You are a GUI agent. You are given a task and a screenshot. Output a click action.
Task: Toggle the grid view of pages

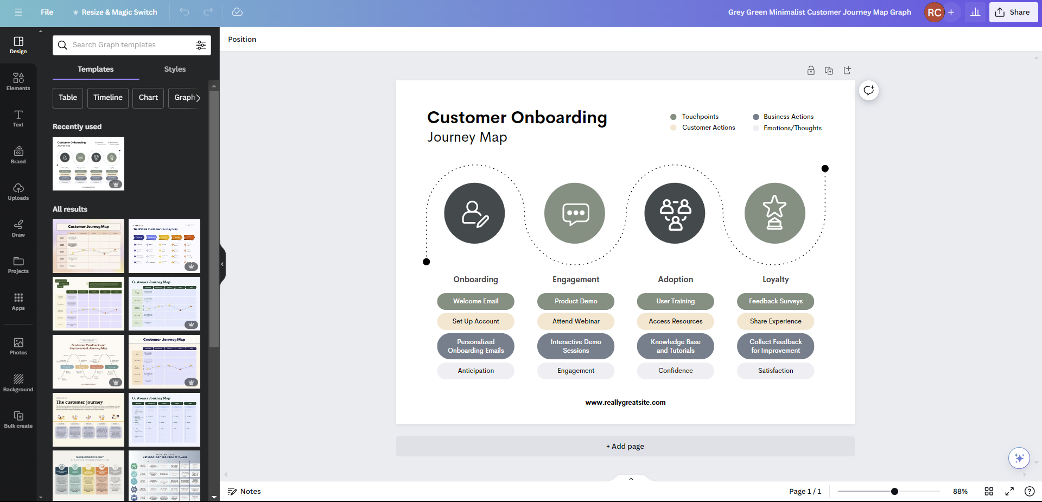989,491
